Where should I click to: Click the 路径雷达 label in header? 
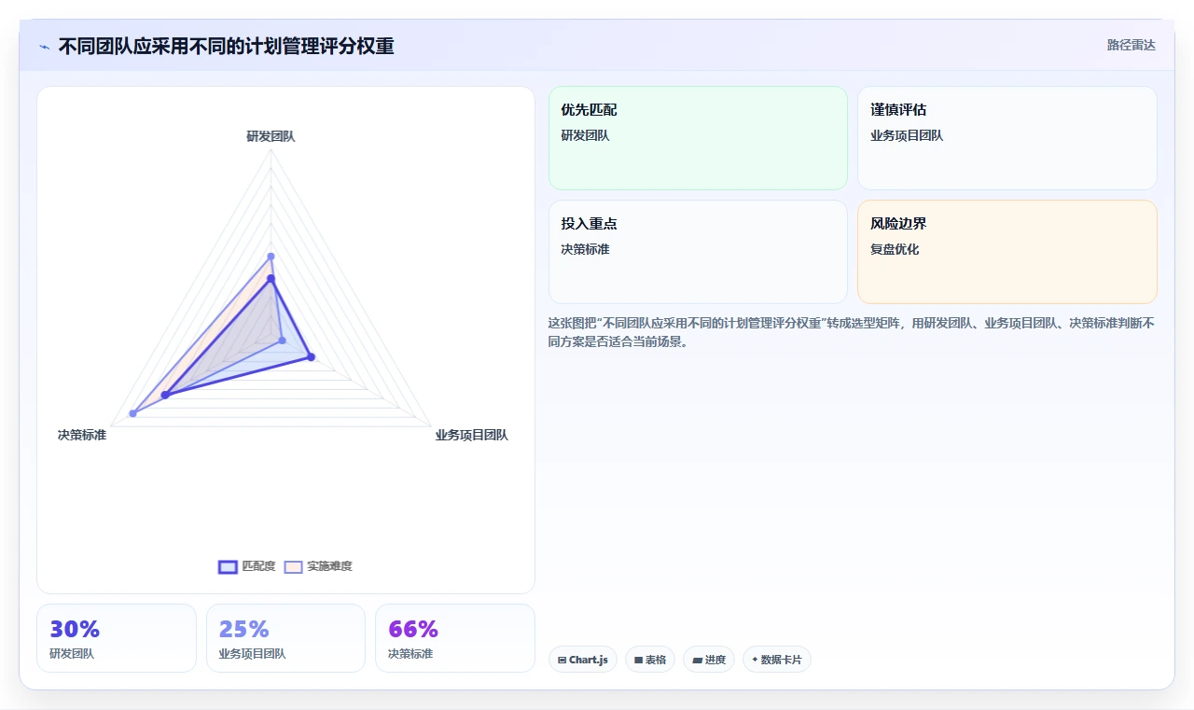tap(1131, 45)
